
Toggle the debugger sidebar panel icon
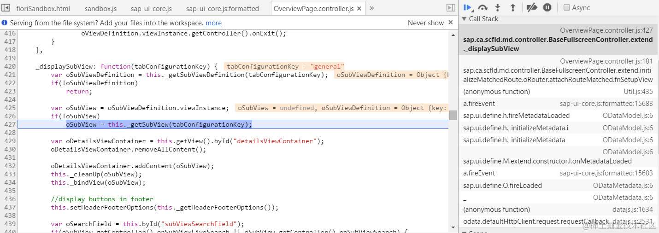pos(451,8)
